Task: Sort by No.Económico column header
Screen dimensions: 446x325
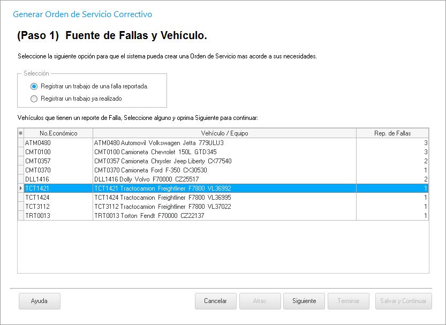Action: [x=58, y=133]
